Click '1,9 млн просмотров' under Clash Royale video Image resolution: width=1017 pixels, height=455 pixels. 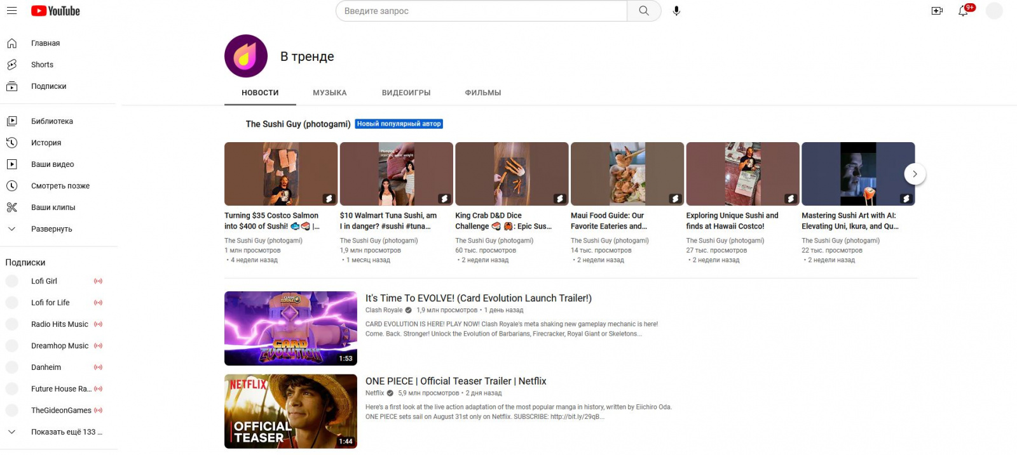447,310
